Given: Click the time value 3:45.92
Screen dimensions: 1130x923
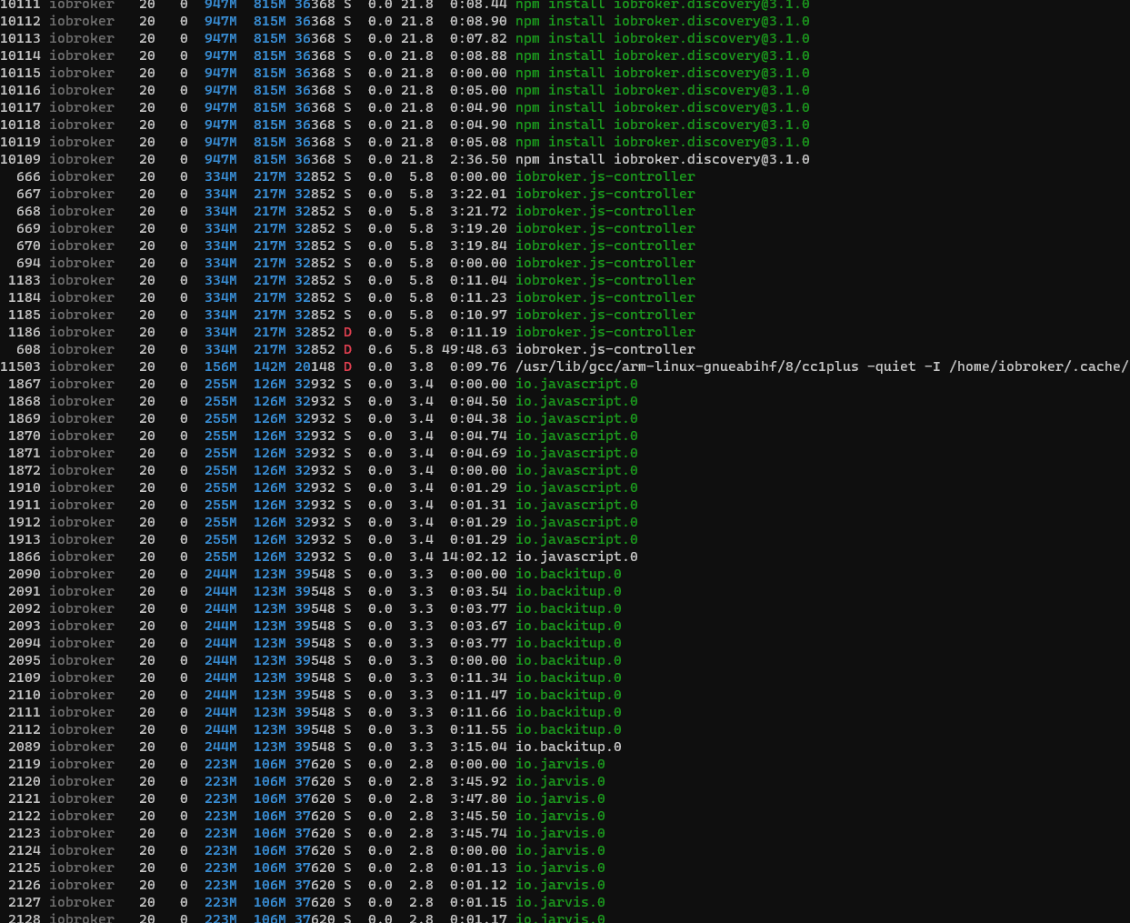Looking at the screenshot, I should pyautogui.click(x=478, y=781).
